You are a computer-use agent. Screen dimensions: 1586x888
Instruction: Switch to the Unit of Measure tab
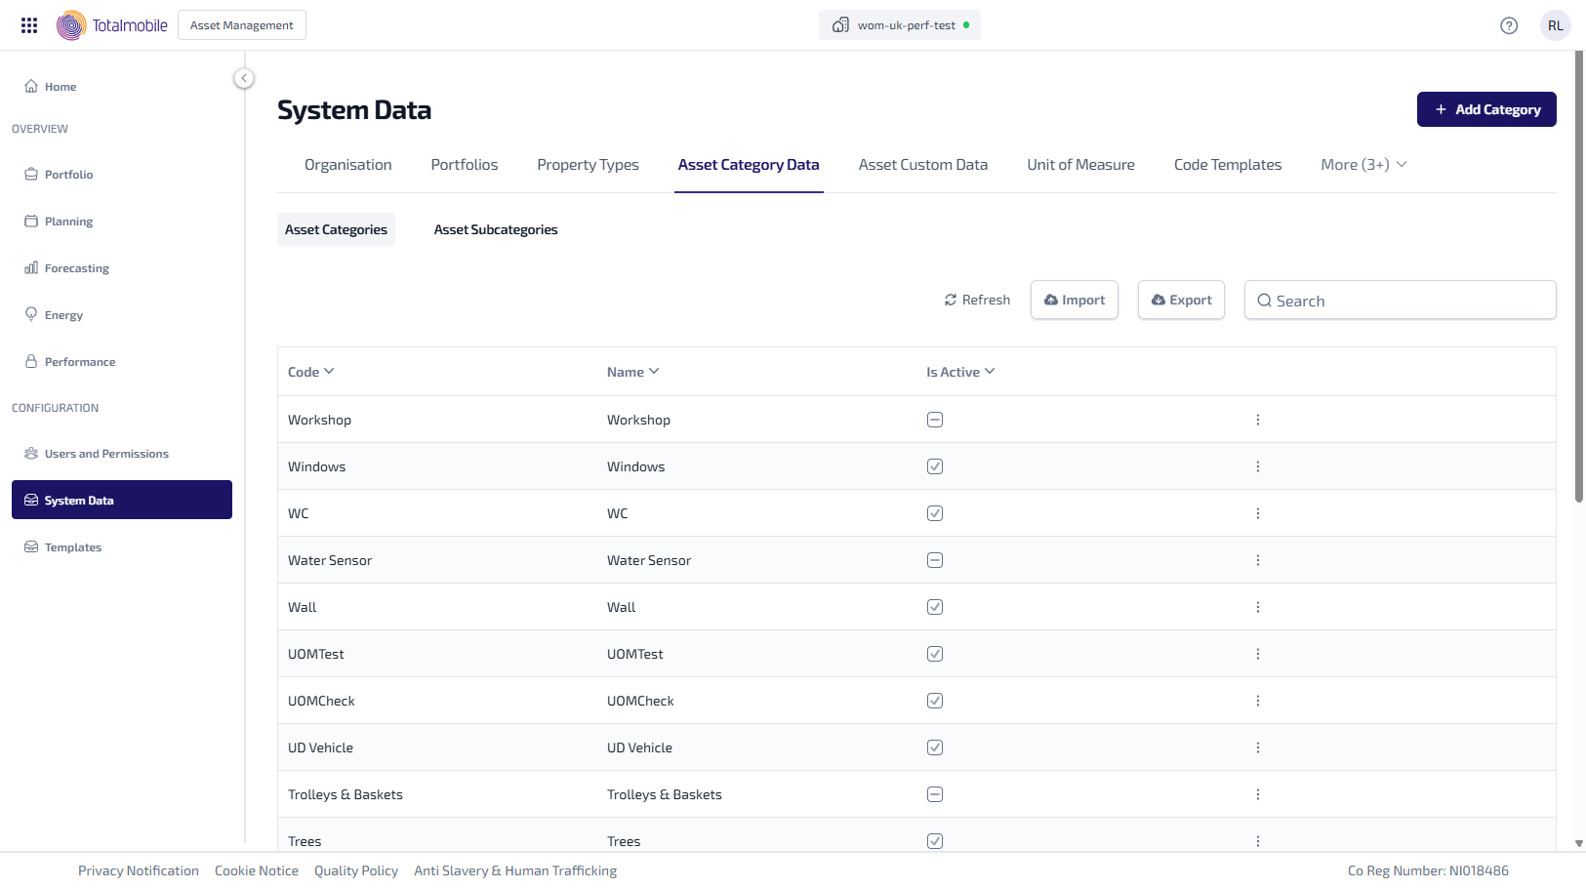pyautogui.click(x=1080, y=165)
